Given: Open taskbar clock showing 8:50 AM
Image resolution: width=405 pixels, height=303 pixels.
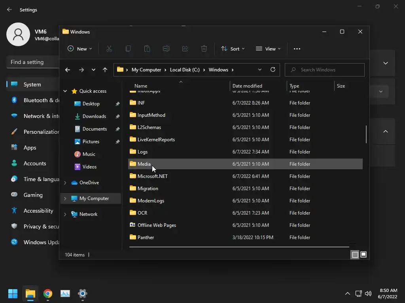Looking at the screenshot, I should (x=388, y=294).
